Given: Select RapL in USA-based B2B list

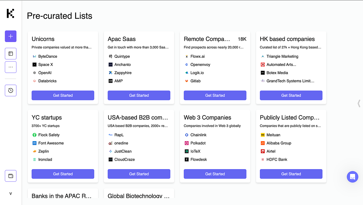Looking at the screenshot, I should (119, 135).
